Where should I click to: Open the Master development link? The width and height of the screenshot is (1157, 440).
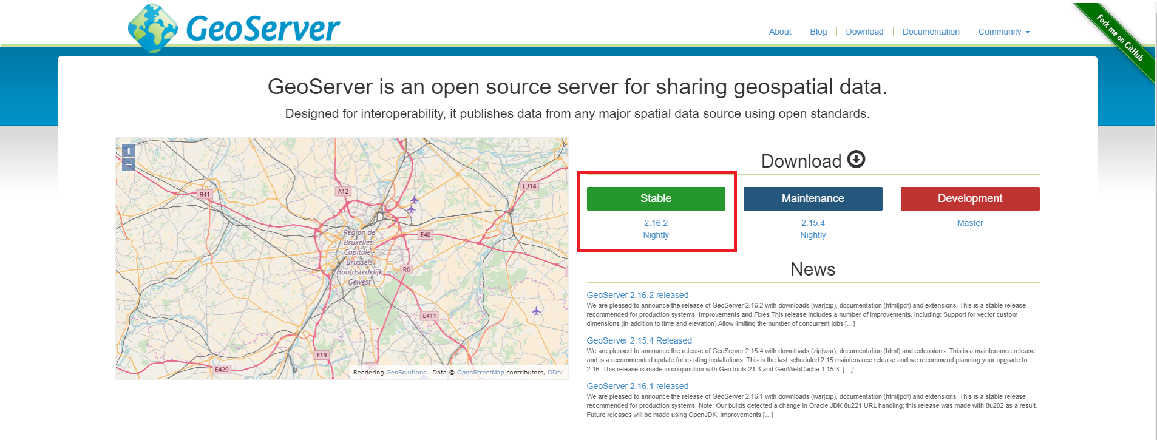(x=970, y=223)
